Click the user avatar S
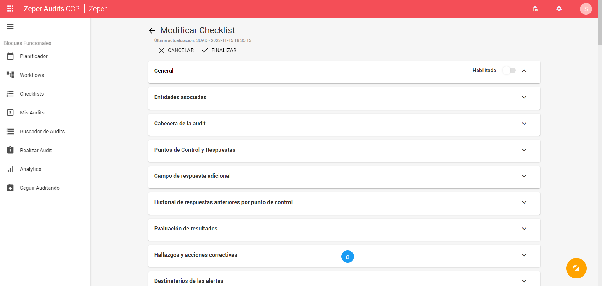The height and width of the screenshot is (286, 602). 586,9
